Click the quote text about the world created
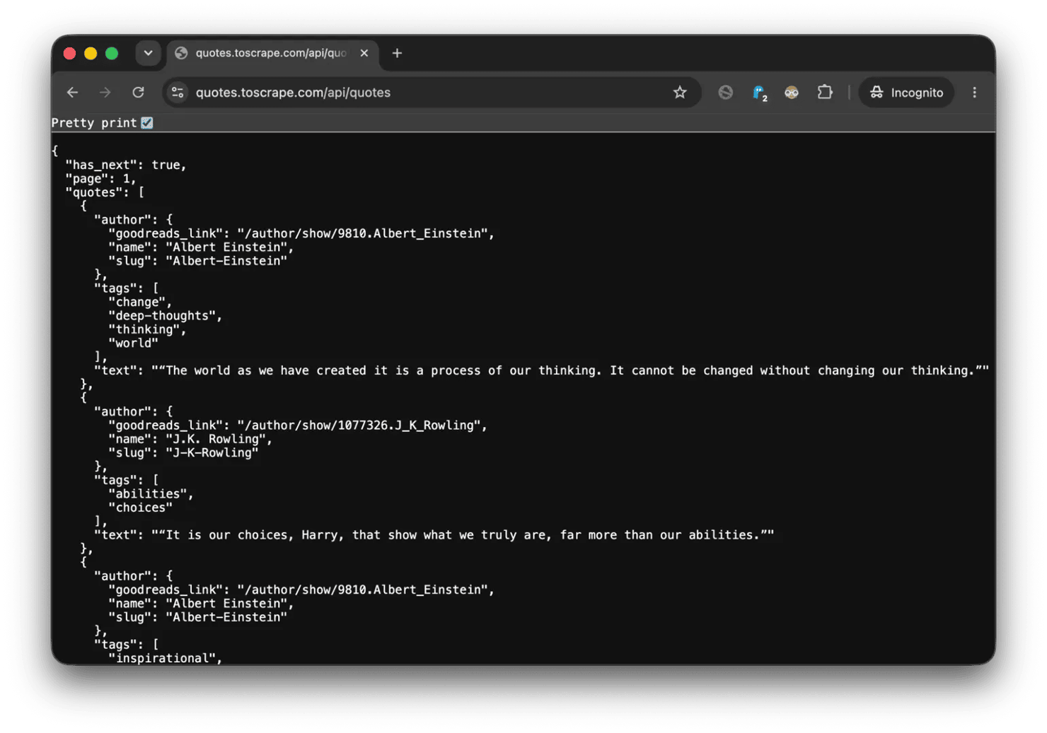Viewport: 1047px width, 733px height. coord(569,370)
